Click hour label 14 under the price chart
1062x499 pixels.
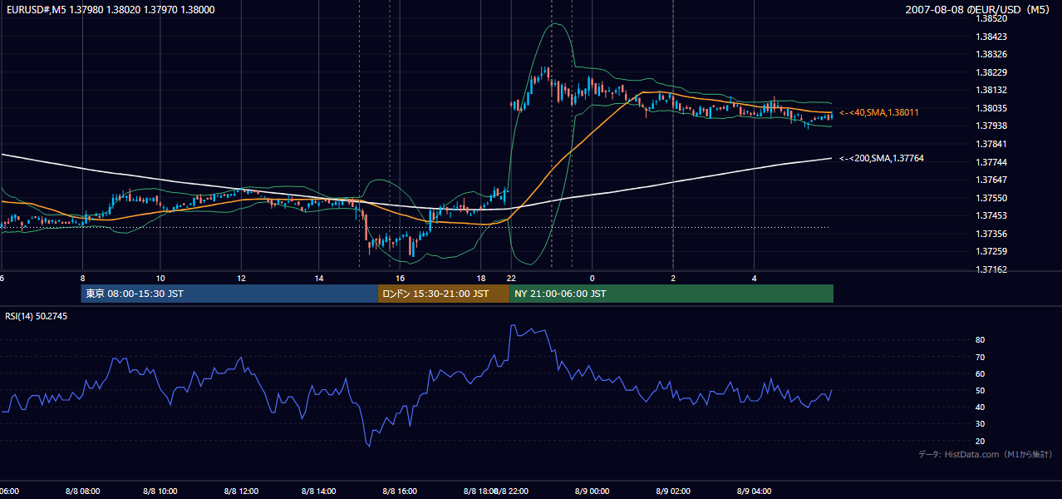319,278
